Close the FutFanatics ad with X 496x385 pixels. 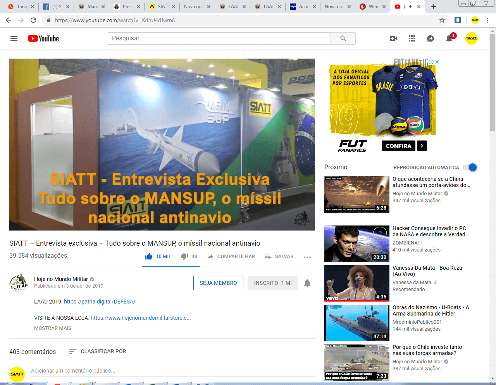click(x=437, y=62)
